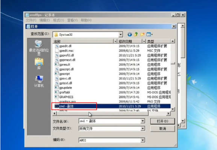Select gpsvc.dll file
Viewport: 217px width, 150px height.
click(x=65, y=79)
